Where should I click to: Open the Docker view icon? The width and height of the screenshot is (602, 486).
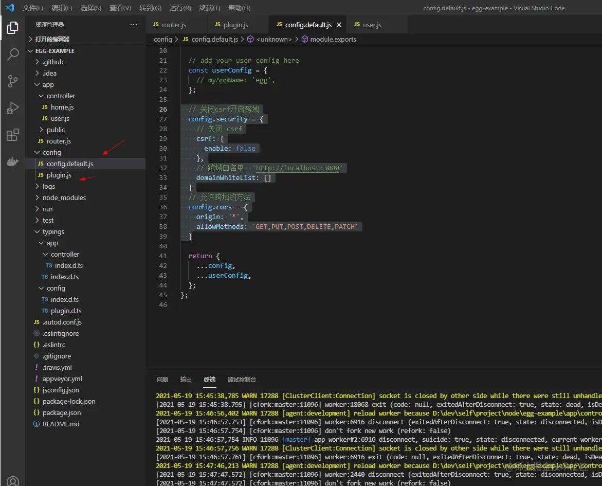tap(13, 162)
